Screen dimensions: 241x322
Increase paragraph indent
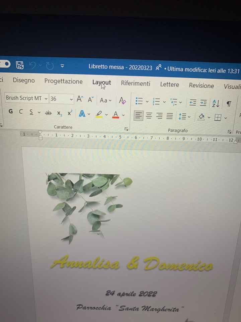click(203, 103)
